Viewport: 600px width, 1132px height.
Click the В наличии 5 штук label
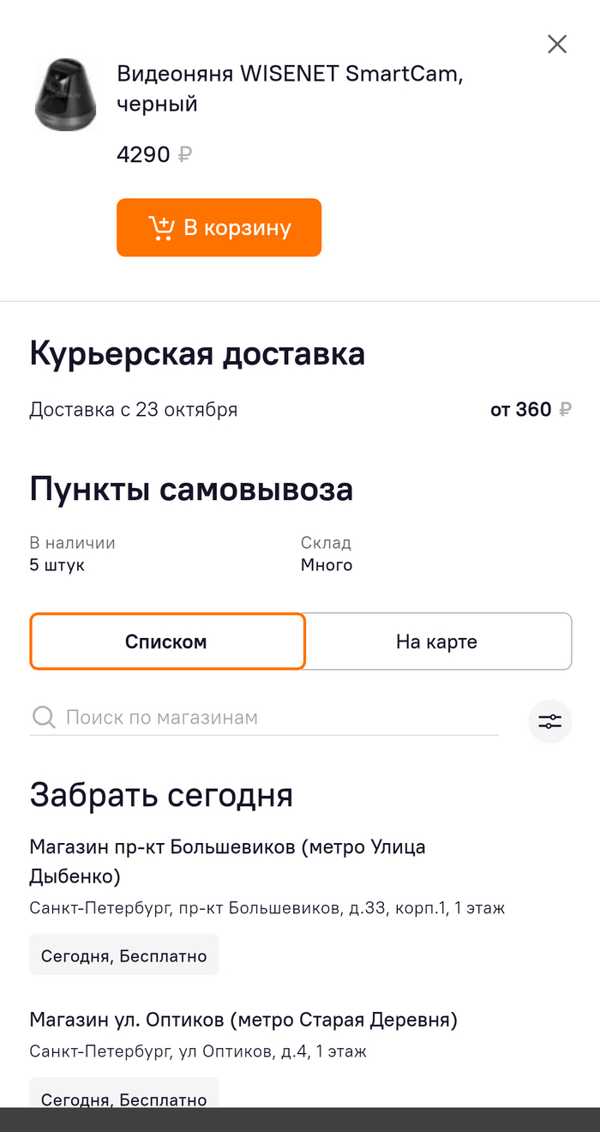[x=72, y=554]
